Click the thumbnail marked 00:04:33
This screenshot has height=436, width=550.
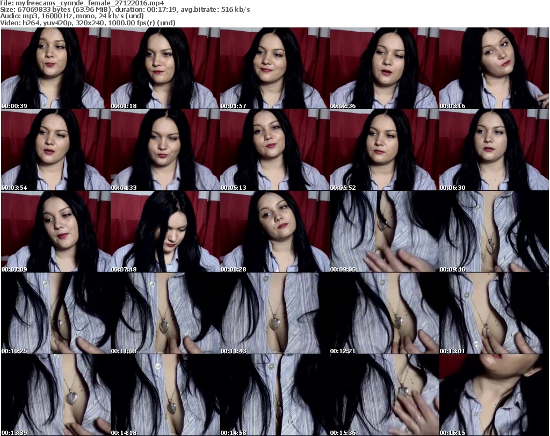[165, 150]
